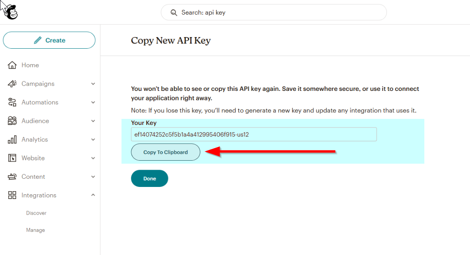Click the Audience people icon
This screenshot has width=470, height=255.
(12, 121)
